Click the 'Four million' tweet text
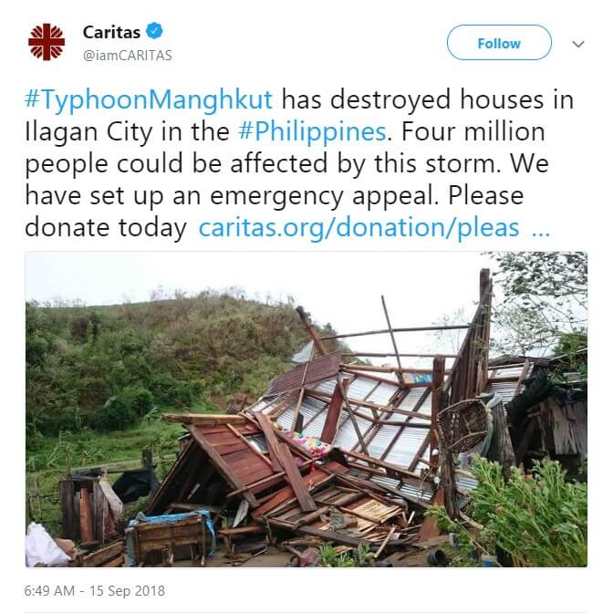This screenshot has width=613, height=613. pos(473,131)
